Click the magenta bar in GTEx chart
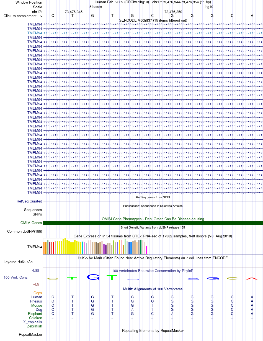263x341 pixels. click(146, 250)
